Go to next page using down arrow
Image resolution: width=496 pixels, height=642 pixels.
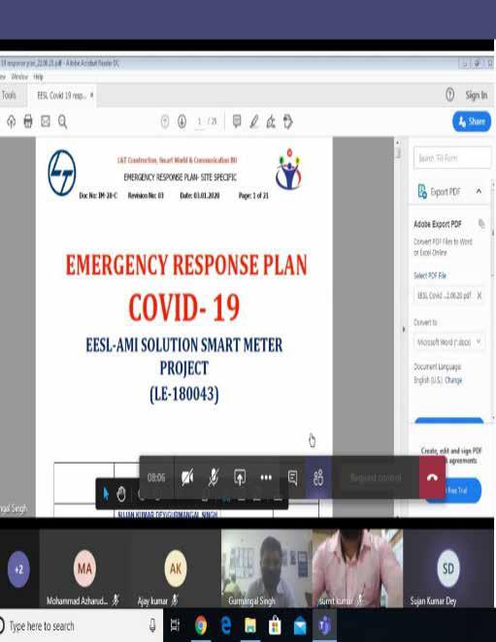click(182, 121)
